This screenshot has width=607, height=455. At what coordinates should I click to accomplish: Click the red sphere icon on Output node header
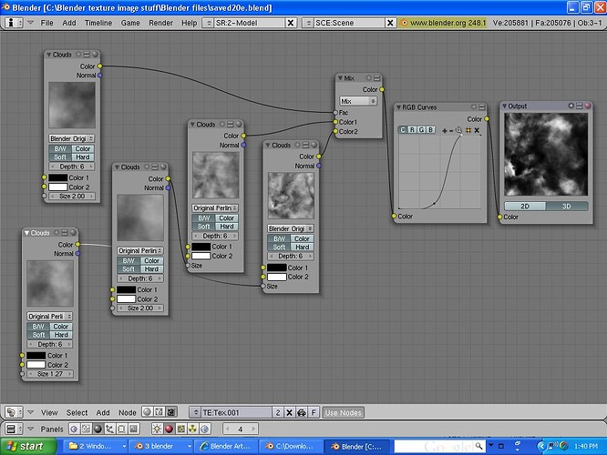(x=588, y=106)
